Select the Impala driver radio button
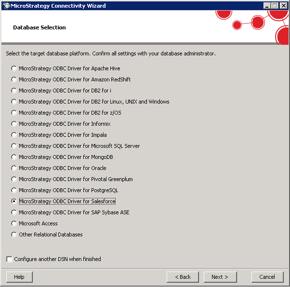Screen dimensions: 290x287 [x=14, y=135]
